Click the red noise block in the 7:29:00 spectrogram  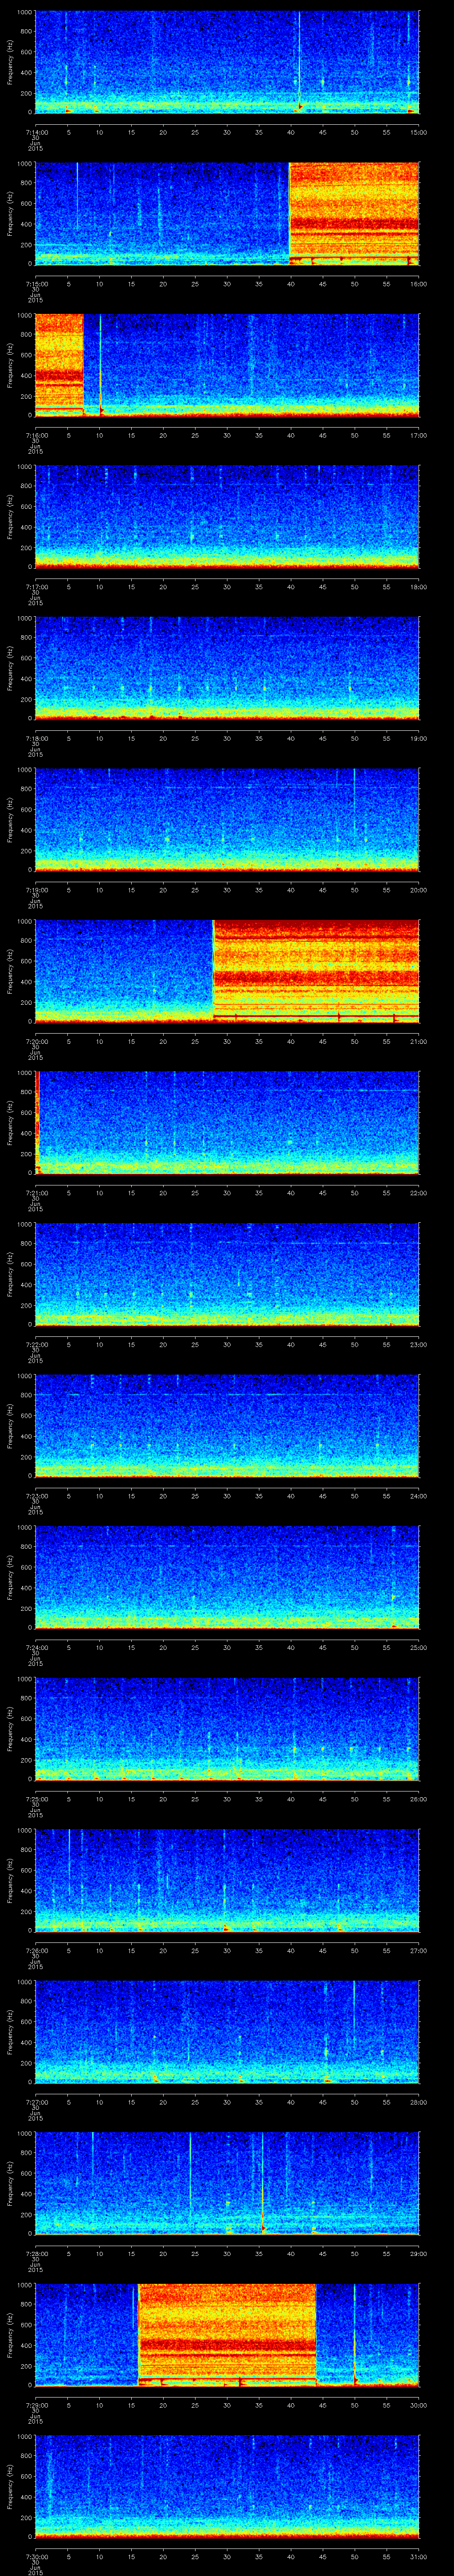coord(227,2334)
